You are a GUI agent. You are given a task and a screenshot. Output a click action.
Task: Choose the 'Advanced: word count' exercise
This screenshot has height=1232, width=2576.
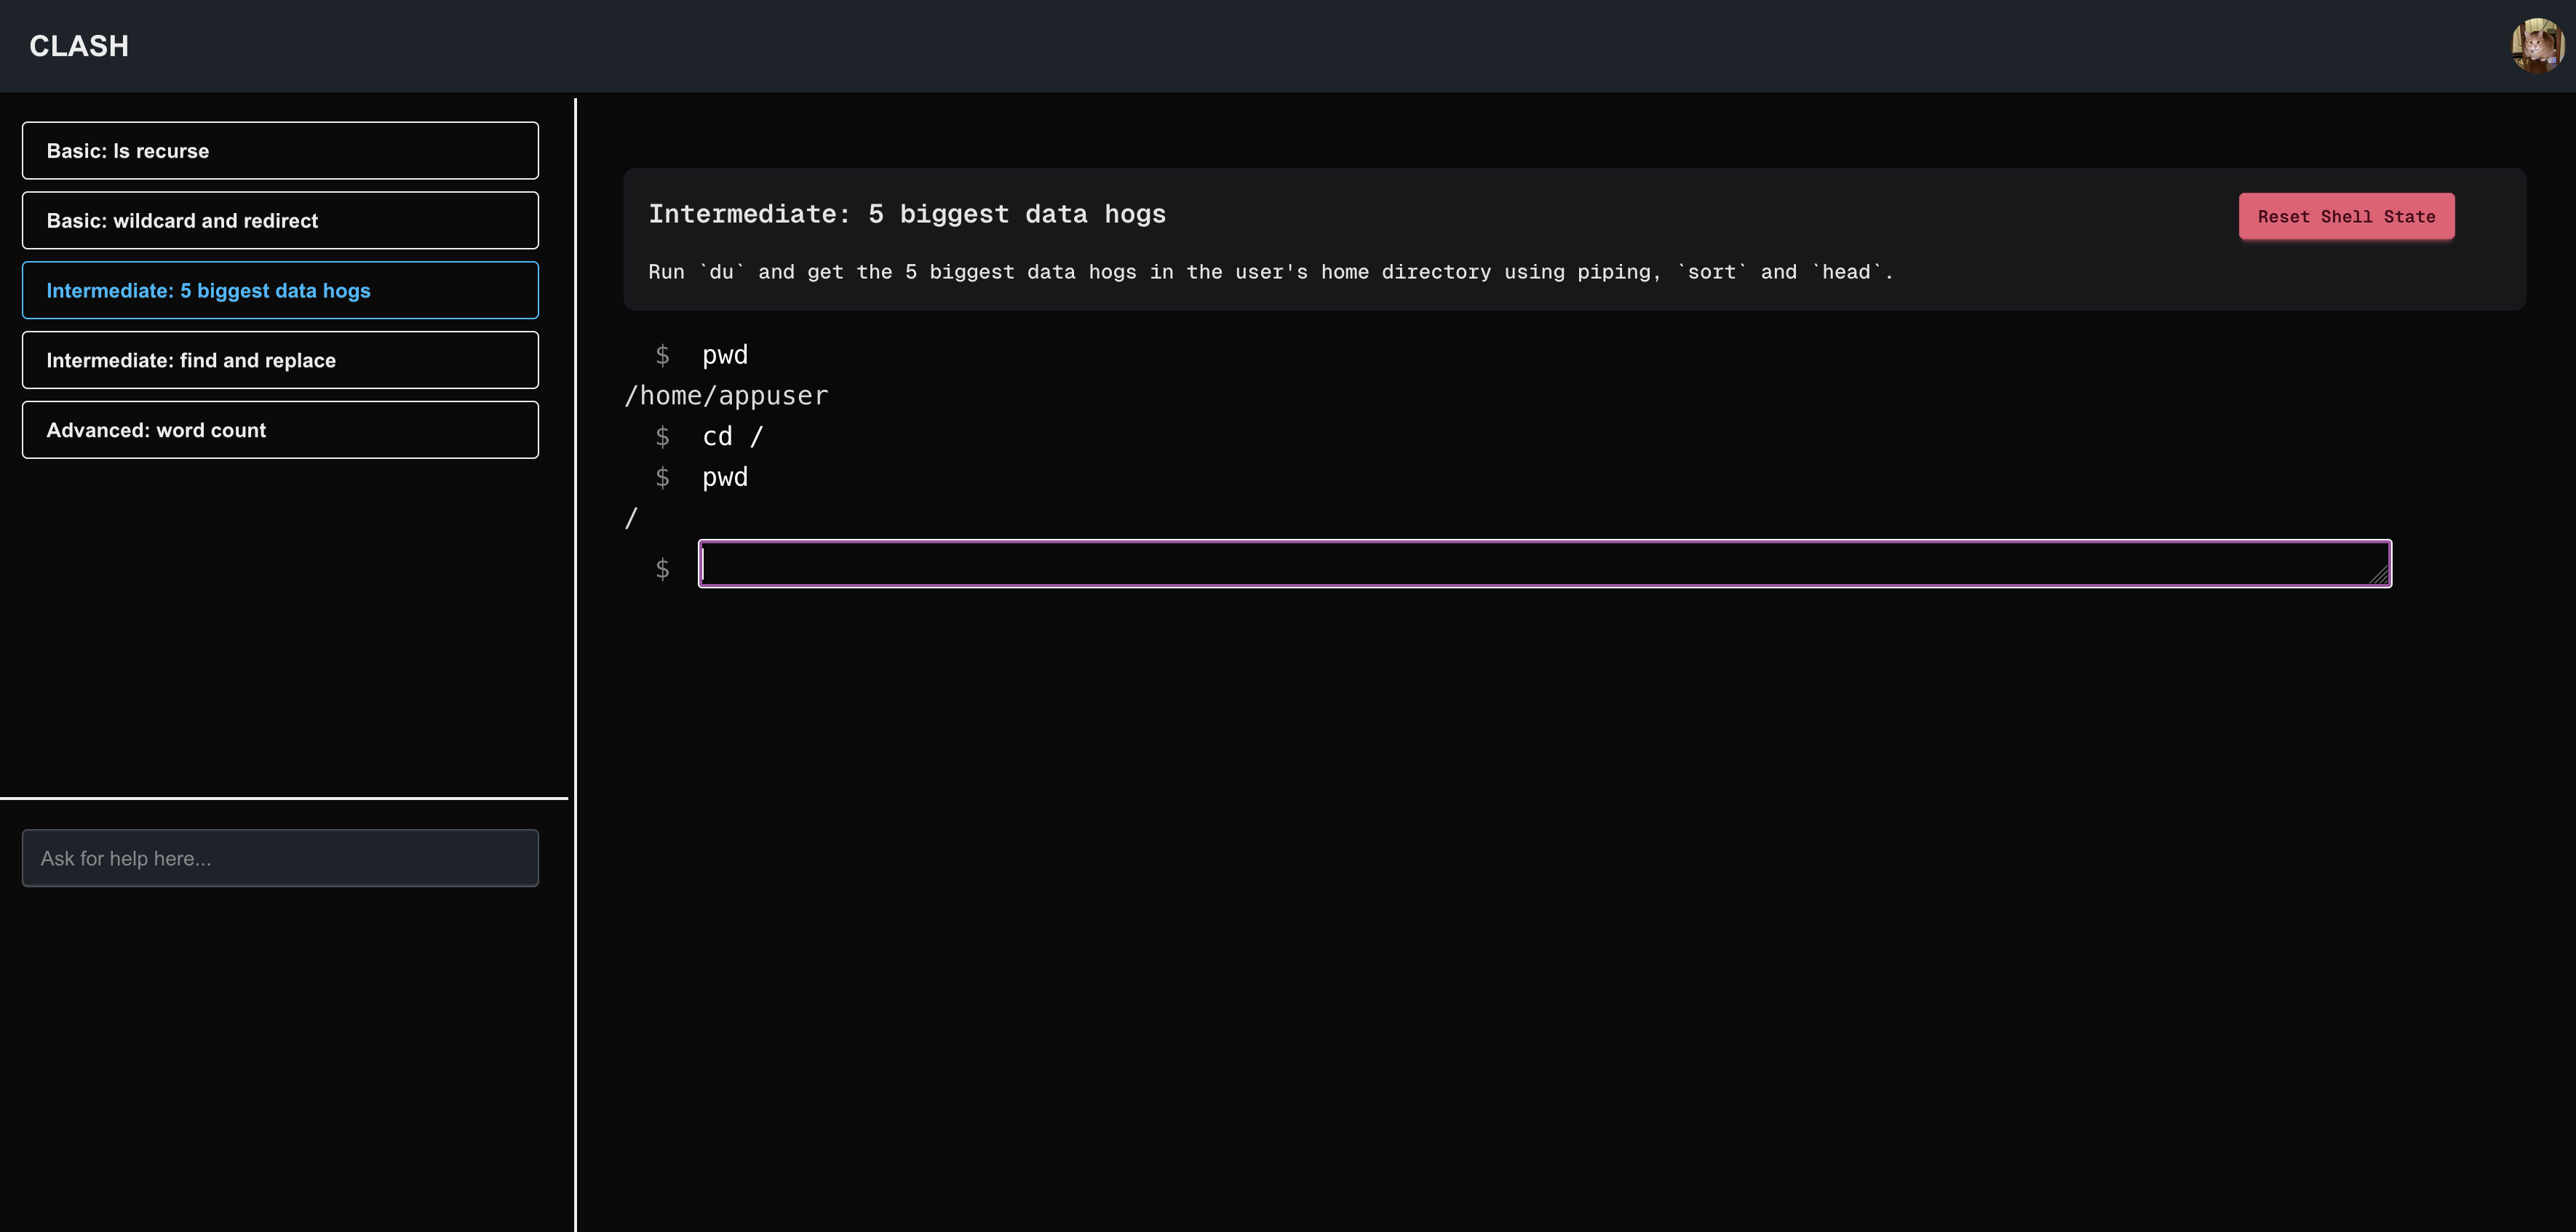[280, 431]
